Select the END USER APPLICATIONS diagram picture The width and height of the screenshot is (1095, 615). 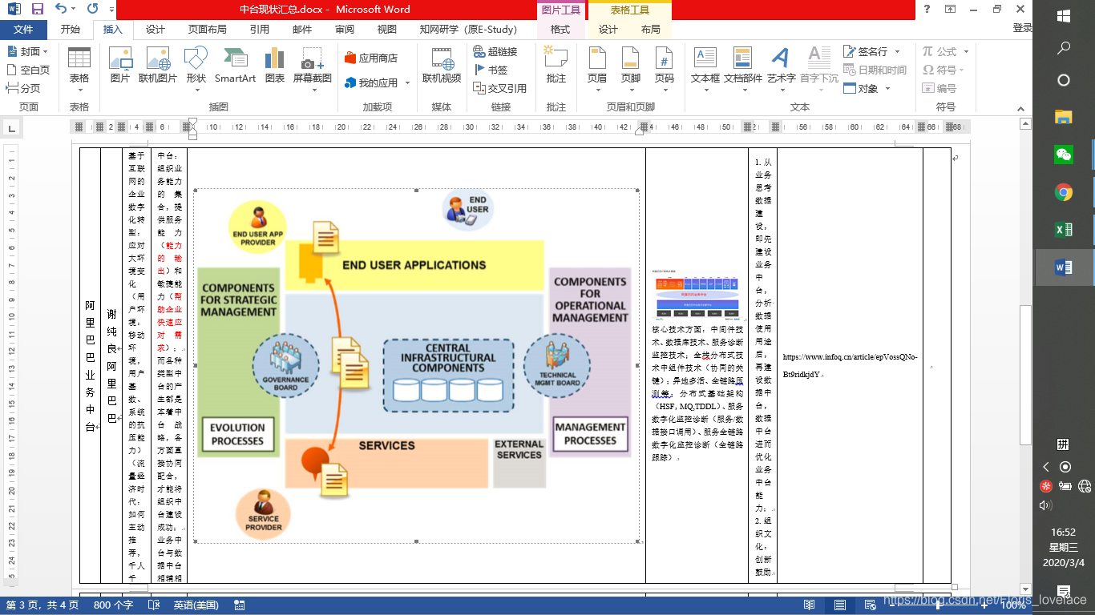pos(416,366)
